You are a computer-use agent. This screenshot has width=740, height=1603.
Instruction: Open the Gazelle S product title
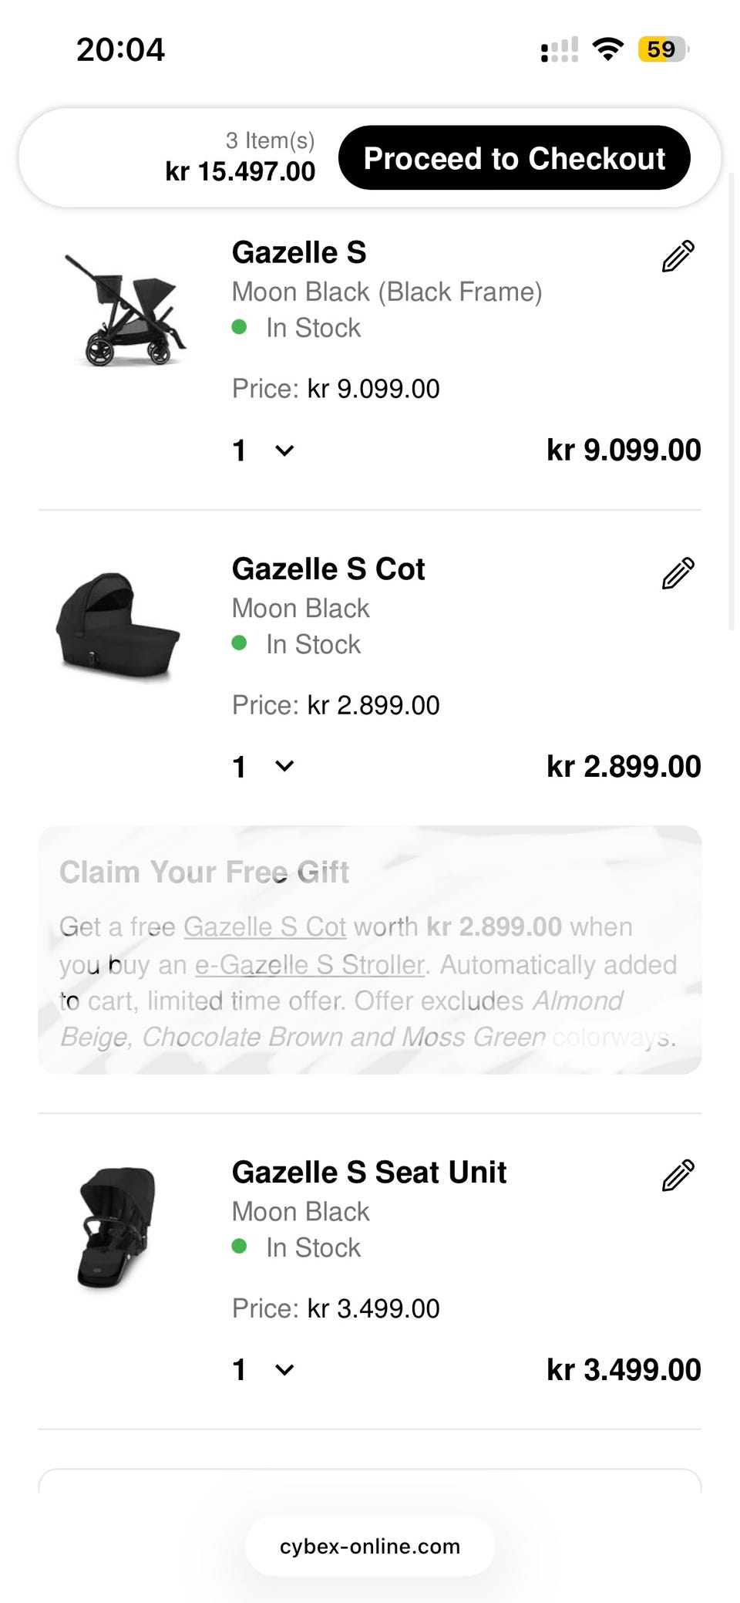[299, 252]
